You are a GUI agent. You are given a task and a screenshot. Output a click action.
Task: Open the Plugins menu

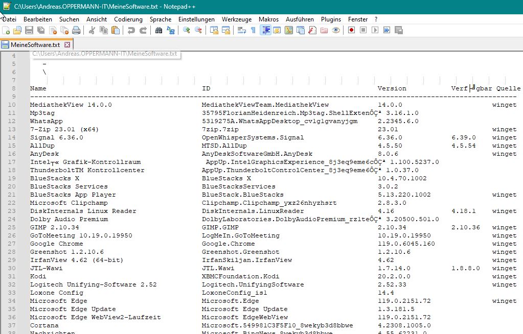click(331, 19)
